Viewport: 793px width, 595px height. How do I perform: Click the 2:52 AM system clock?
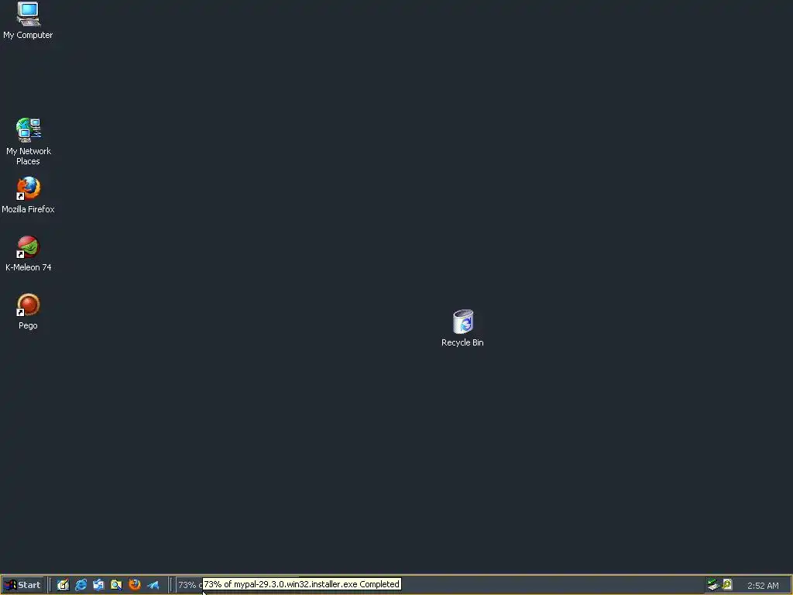pyautogui.click(x=763, y=586)
